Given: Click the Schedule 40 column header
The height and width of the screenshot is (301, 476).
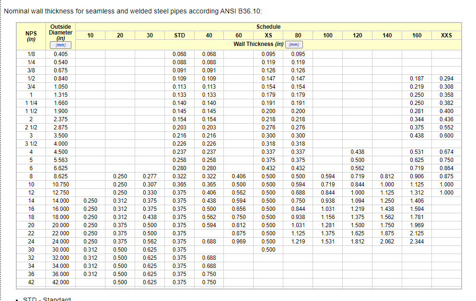Looking at the screenshot, I should [x=209, y=35].
